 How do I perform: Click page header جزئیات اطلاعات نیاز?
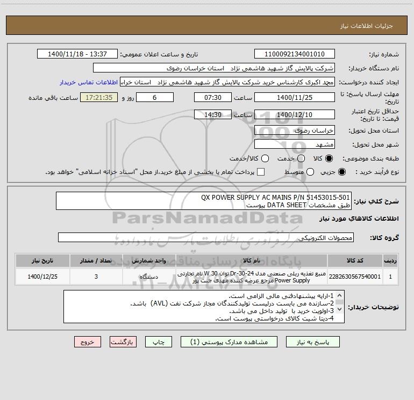coord(367,26)
